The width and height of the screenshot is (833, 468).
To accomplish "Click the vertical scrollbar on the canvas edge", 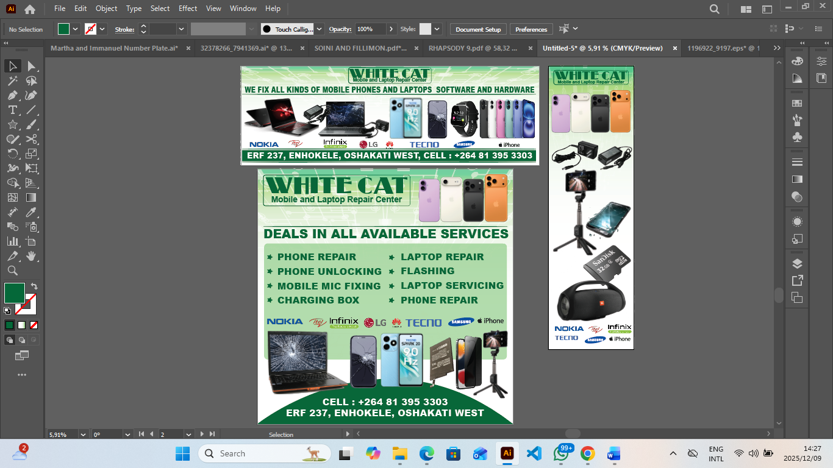I will click(779, 296).
